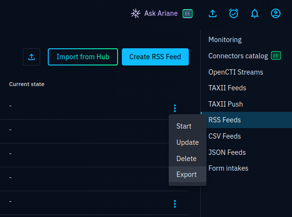Select Start from the context menu

pos(184,126)
